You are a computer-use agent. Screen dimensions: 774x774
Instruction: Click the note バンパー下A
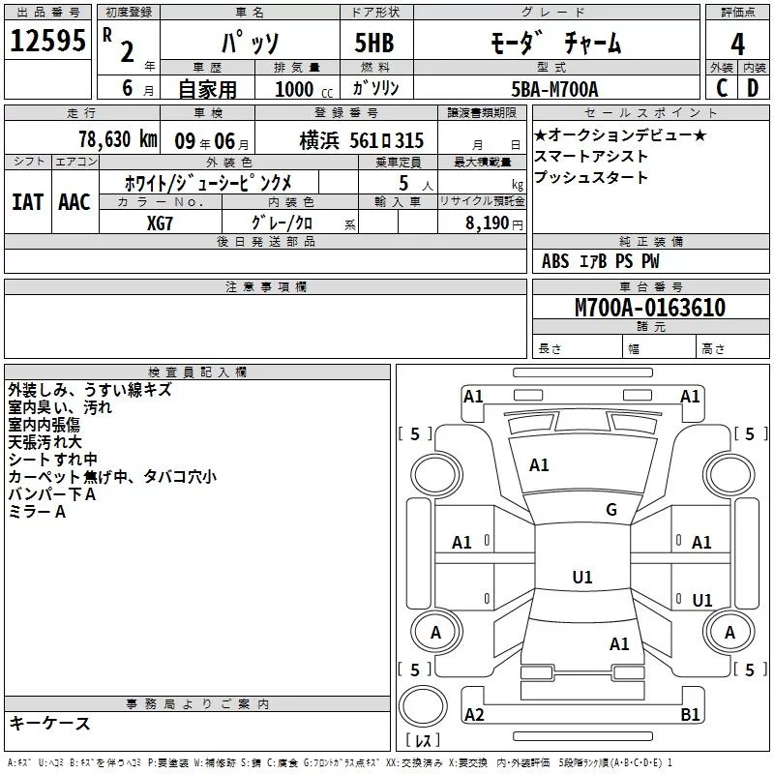[x=52, y=494]
